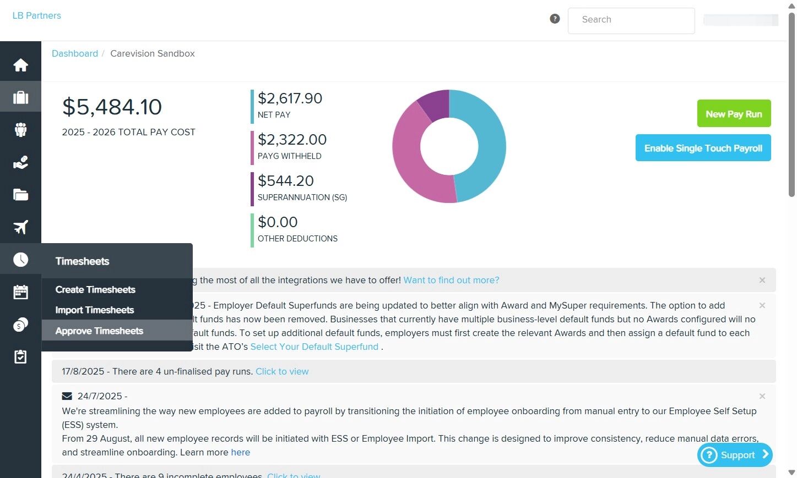797x478 pixels.
Task: Open the briefcase business icon
Action: 20,97
